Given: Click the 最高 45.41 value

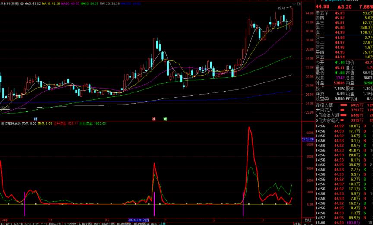Looking at the screenshot, I should [x=339, y=68].
